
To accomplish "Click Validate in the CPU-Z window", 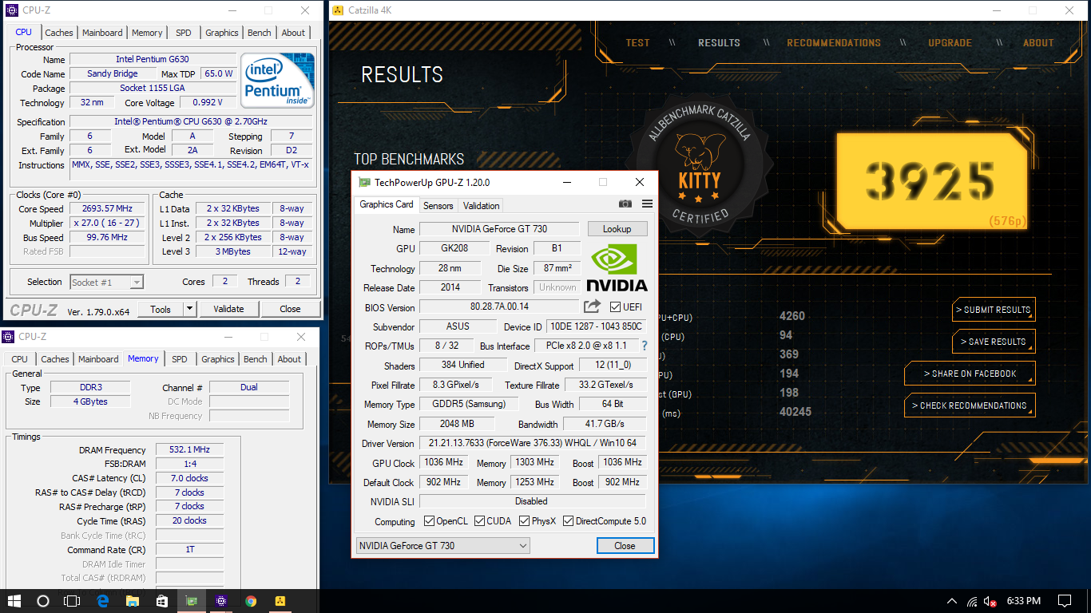I will tap(228, 309).
